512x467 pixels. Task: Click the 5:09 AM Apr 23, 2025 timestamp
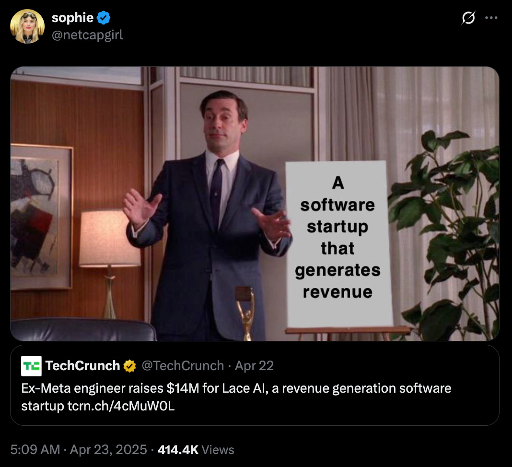pos(79,449)
